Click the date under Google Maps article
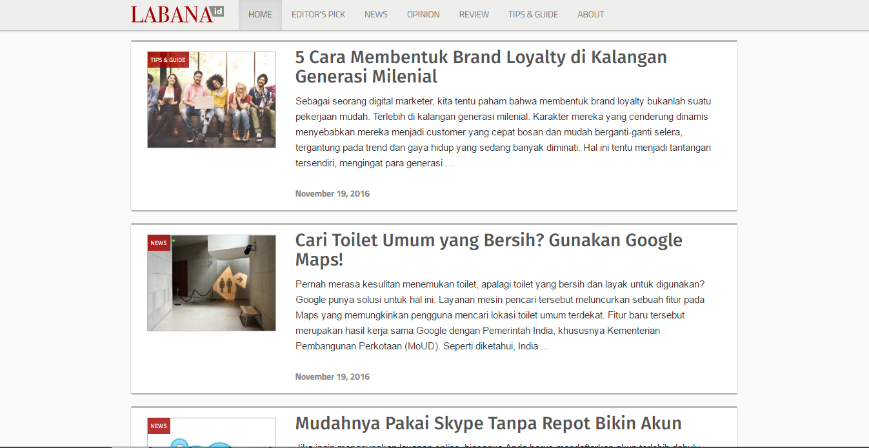 [332, 376]
